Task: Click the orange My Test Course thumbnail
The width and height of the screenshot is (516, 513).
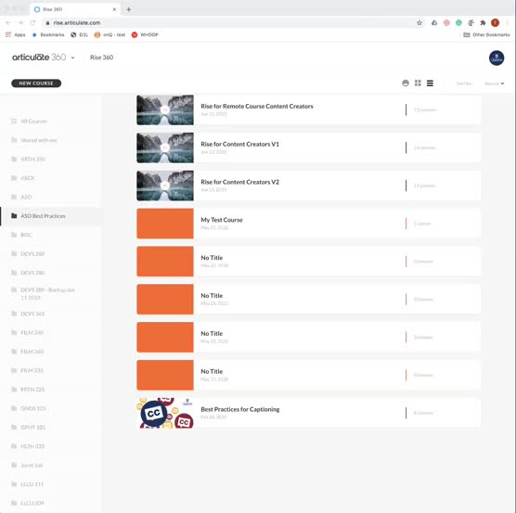Action: click(x=165, y=224)
